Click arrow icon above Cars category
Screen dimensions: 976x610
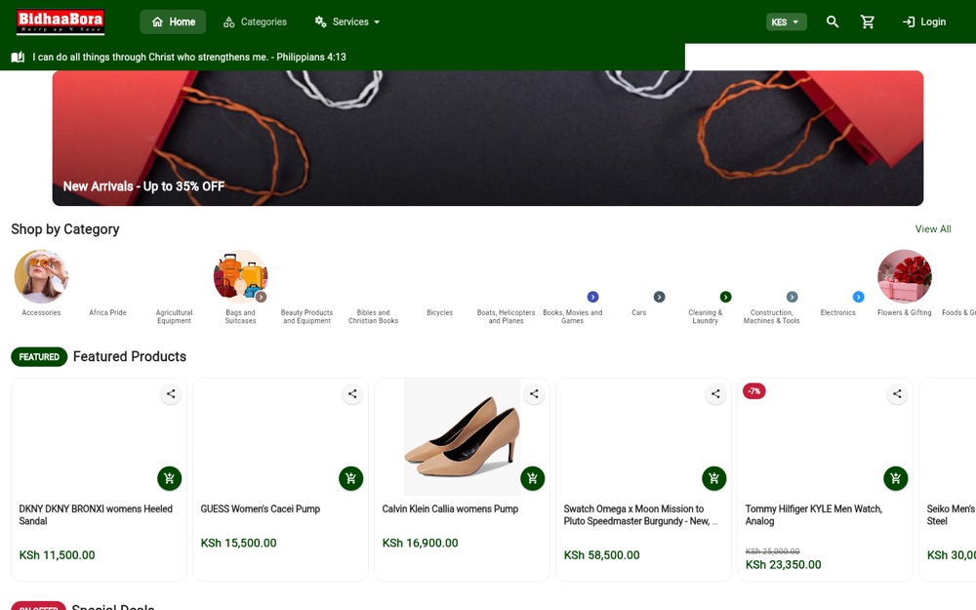click(x=659, y=297)
